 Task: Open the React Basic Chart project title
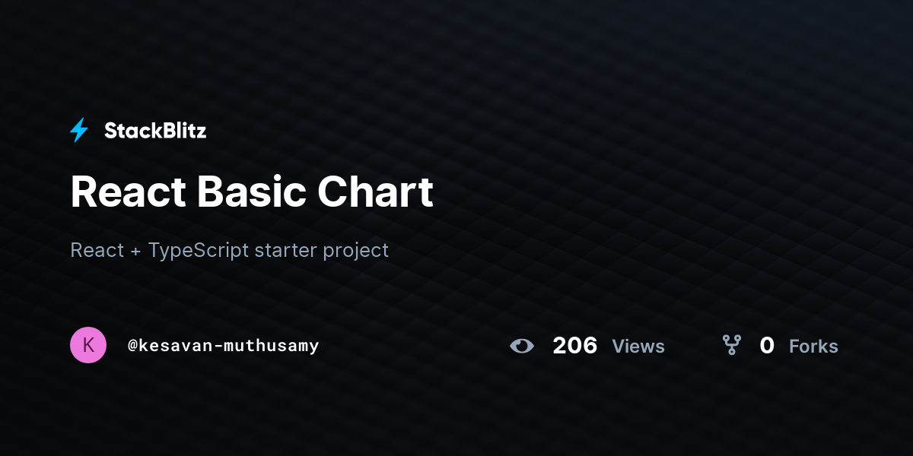[x=252, y=192]
